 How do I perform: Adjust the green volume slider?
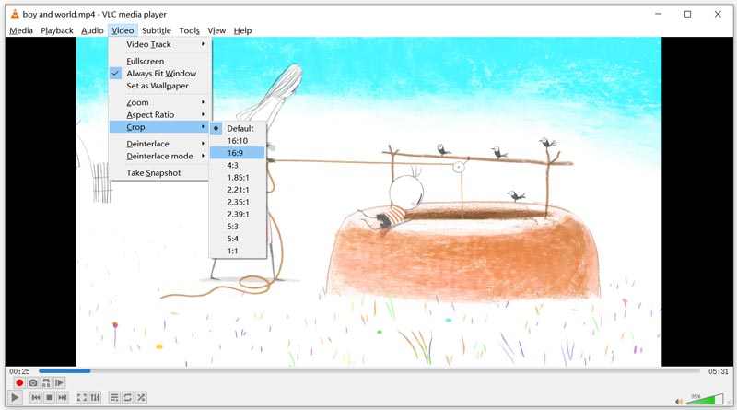tap(705, 399)
